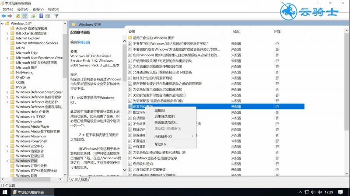
Task: Click the folder icon beside NetMeeting
Action: 12,72
